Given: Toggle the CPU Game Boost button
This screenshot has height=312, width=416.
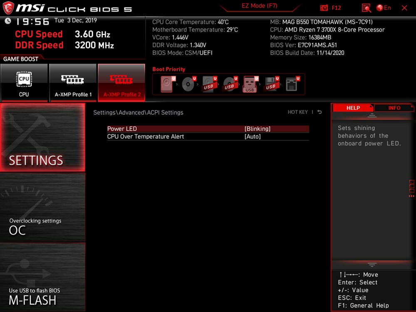Looking at the screenshot, I should 24,83.
